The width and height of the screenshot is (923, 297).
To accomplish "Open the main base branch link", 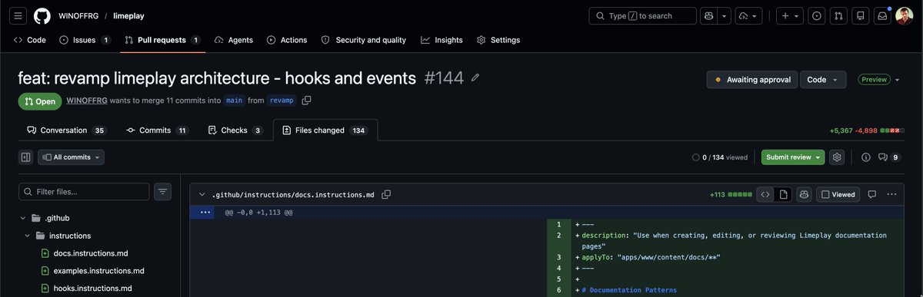I will 234,101.
